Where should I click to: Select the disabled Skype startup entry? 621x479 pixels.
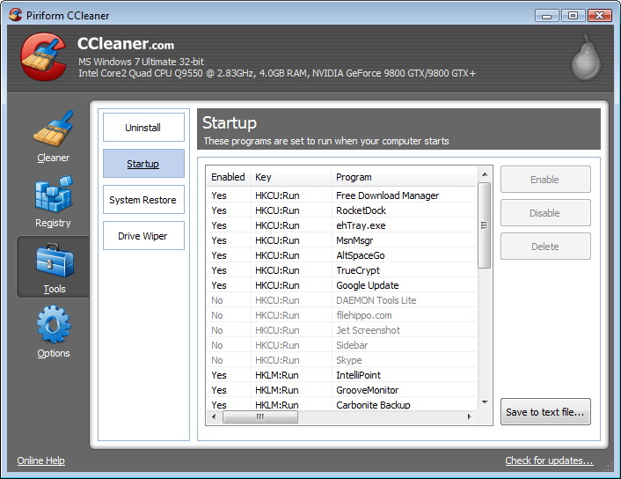pyautogui.click(x=348, y=360)
